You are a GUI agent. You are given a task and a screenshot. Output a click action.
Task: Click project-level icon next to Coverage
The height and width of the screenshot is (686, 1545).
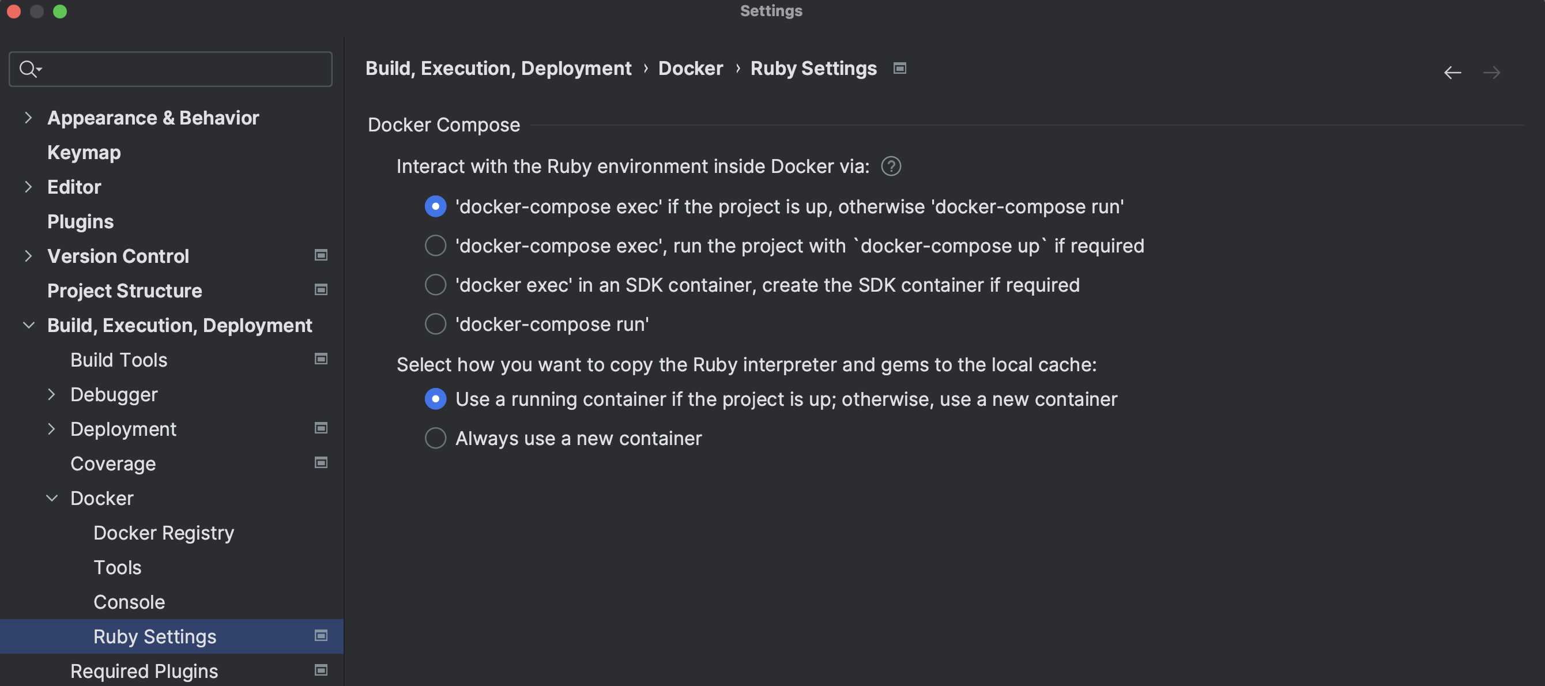pos(321,463)
